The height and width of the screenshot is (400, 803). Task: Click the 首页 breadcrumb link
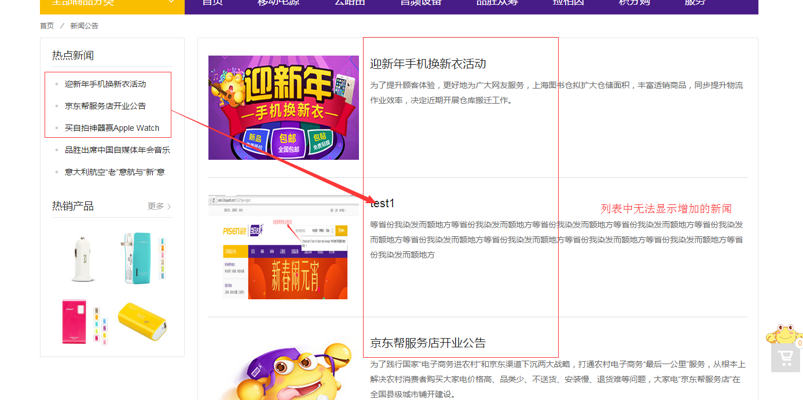[x=47, y=26]
